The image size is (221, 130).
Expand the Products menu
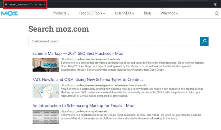(x=61, y=13)
